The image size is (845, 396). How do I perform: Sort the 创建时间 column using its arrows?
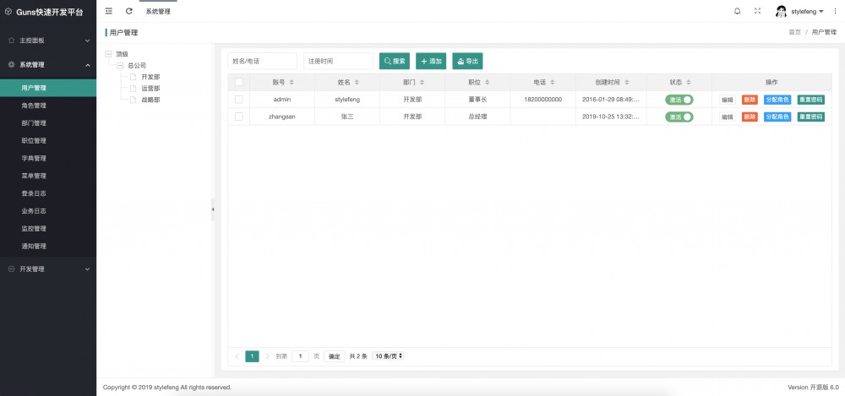coord(626,83)
